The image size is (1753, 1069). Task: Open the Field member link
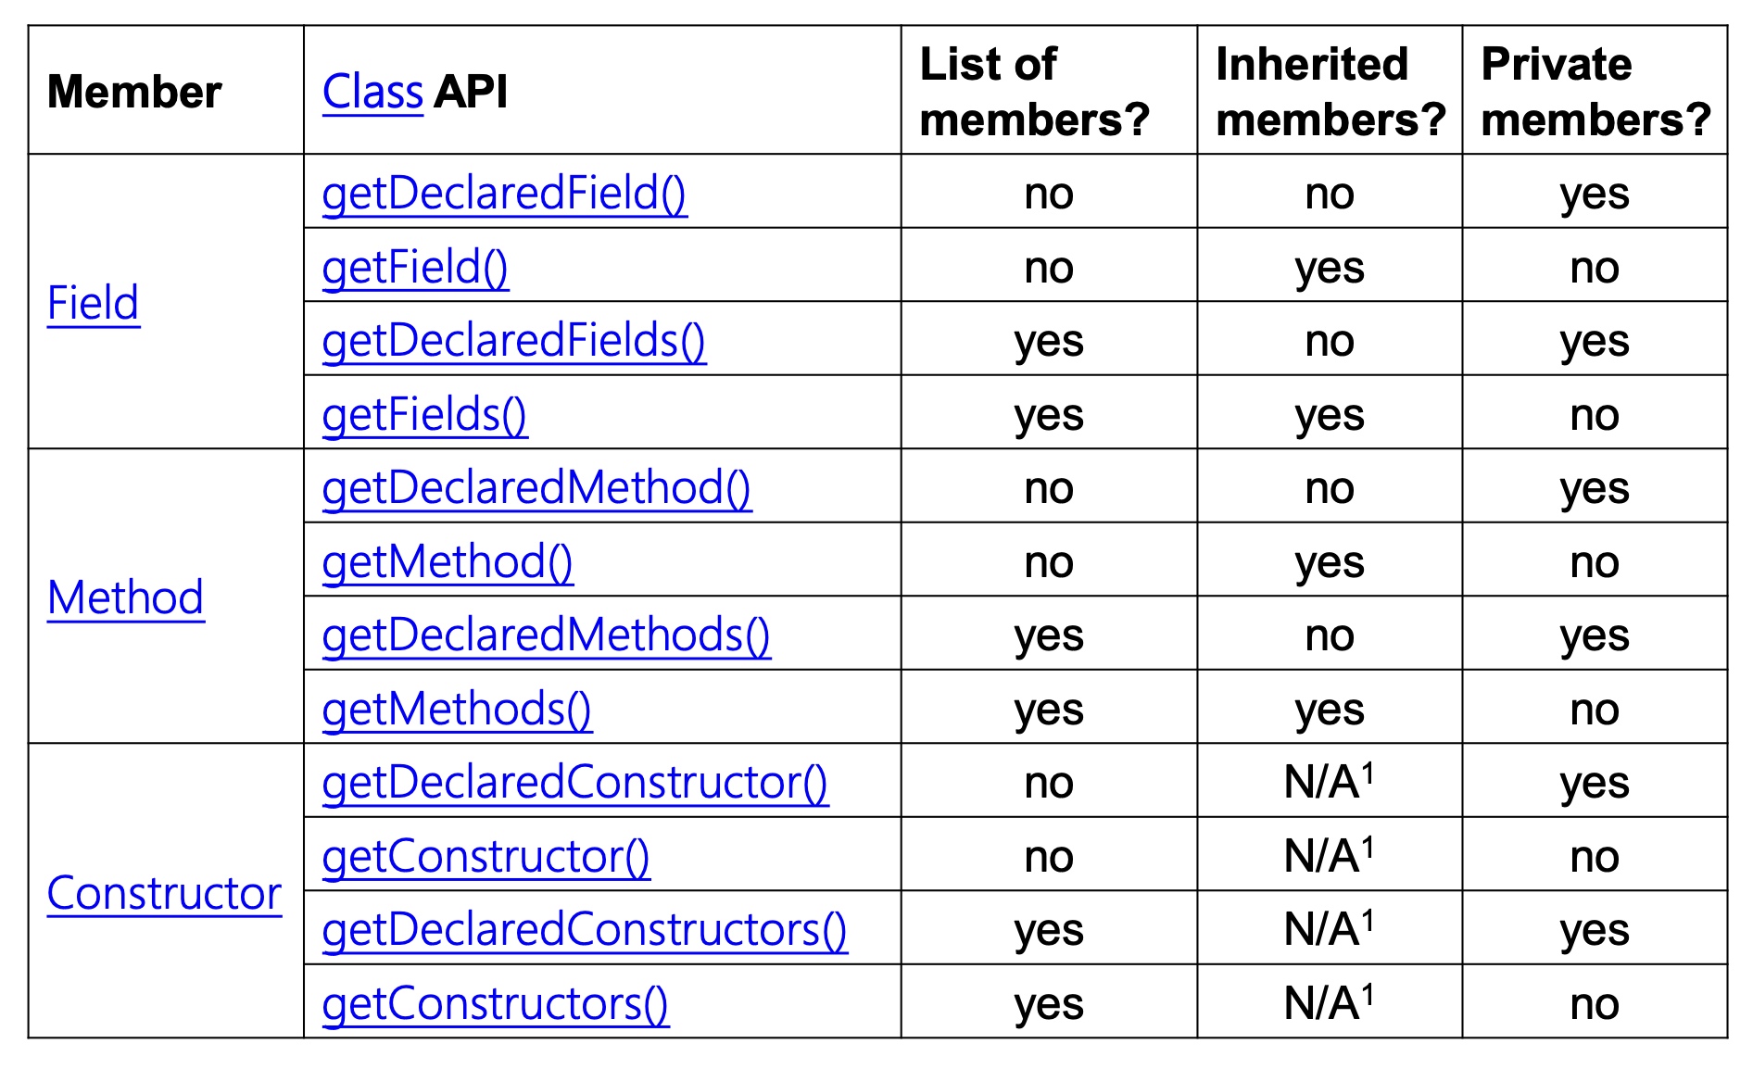pyautogui.click(x=93, y=303)
